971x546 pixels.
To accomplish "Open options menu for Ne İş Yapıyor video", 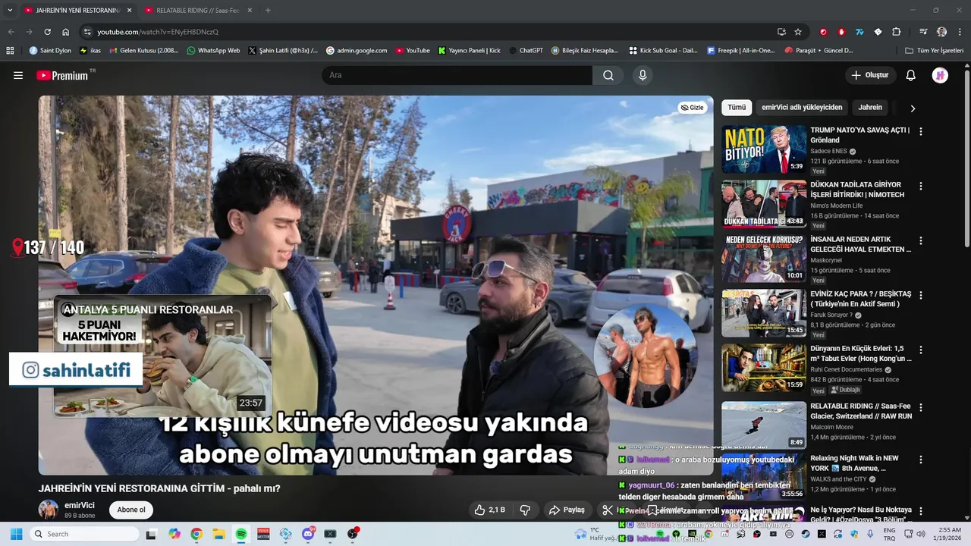I will [x=921, y=511].
